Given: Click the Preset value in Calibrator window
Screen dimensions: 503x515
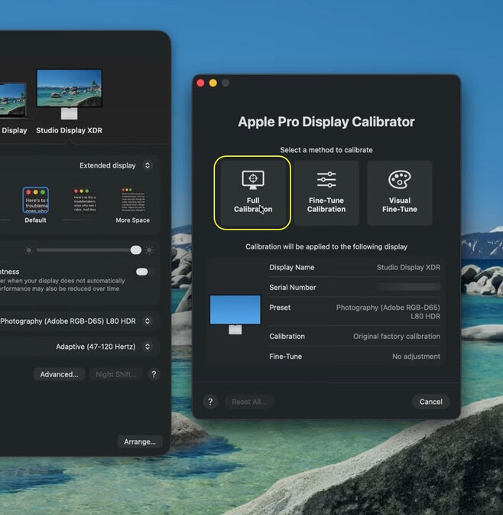Looking at the screenshot, I should coord(388,311).
